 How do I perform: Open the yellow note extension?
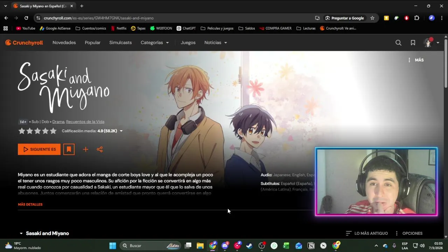(386, 18)
